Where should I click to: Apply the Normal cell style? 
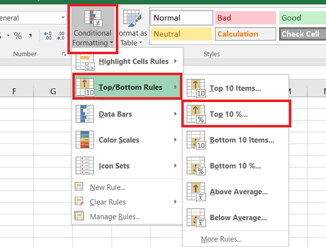tap(182, 18)
